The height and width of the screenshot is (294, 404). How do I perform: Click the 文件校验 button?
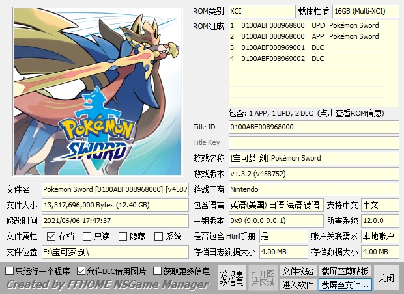pyautogui.click(x=298, y=271)
